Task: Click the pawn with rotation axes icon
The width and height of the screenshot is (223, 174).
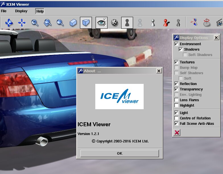Action: tap(194, 22)
